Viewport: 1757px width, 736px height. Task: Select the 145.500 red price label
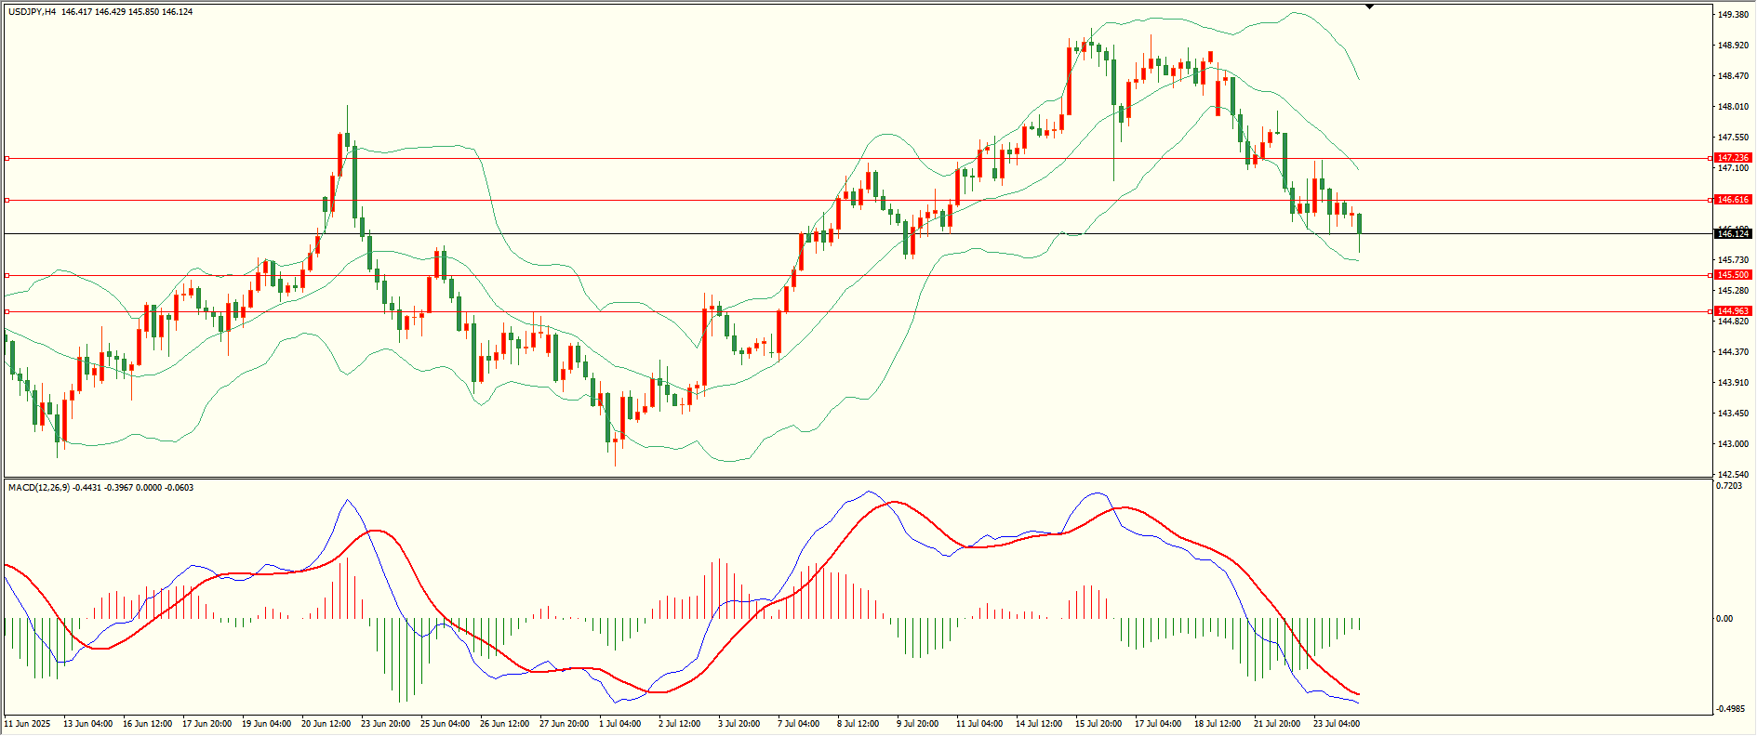pyautogui.click(x=1733, y=275)
